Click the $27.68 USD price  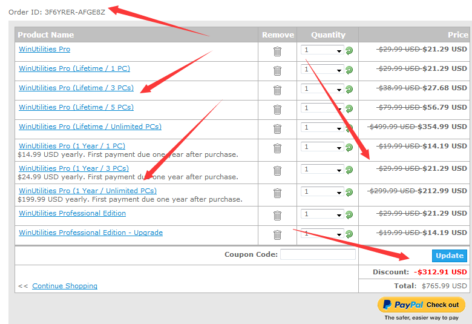pyautogui.click(x=445, y=88)
